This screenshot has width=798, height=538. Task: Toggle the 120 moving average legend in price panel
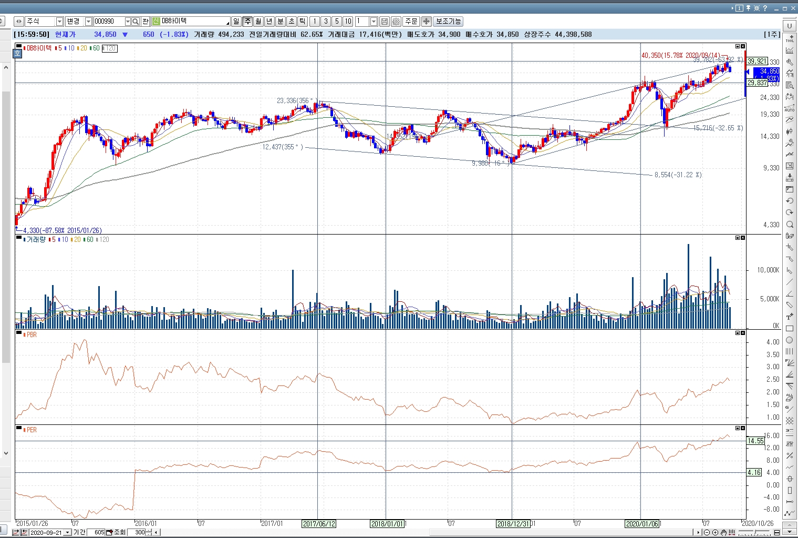pyautogui.click(x=110, y=48)
